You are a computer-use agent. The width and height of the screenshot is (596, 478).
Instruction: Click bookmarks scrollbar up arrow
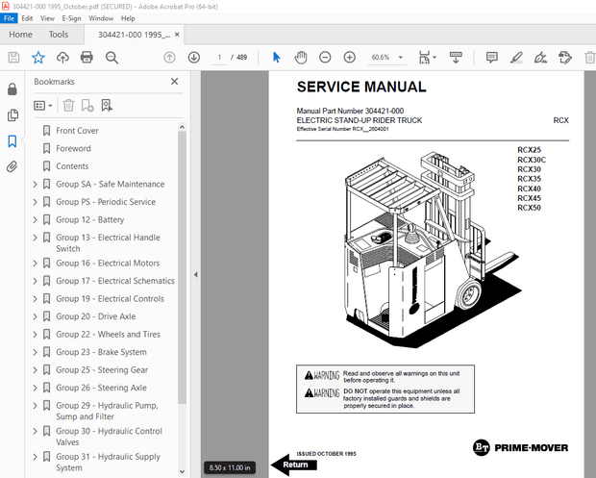click(x=182, y=127)
